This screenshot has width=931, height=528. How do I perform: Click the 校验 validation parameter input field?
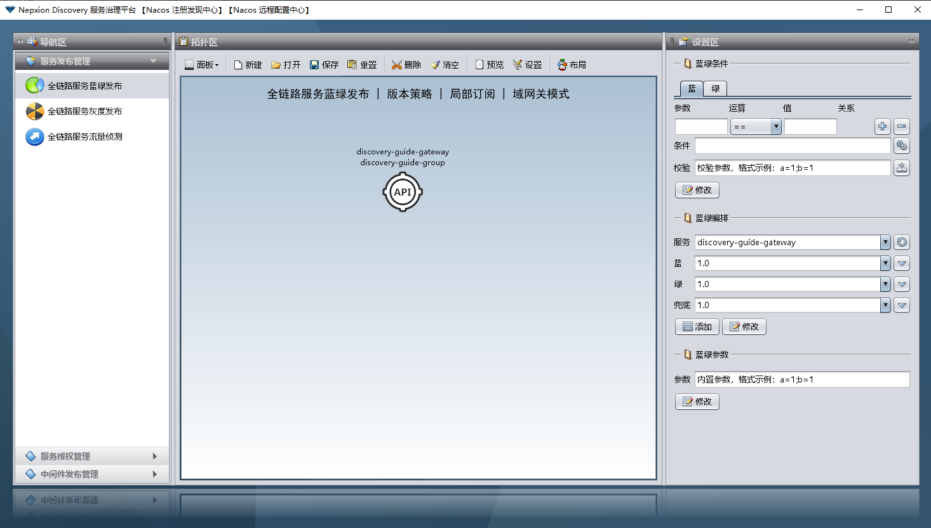(793, 168)
